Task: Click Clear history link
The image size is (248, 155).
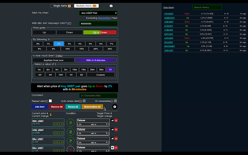Action: pos(169,7)
